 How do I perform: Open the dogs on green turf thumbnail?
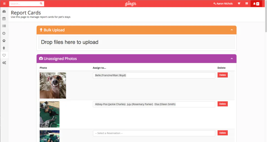(x=50, y=115)
